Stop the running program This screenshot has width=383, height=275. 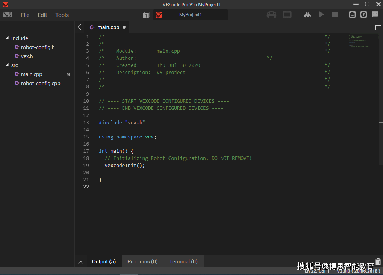[x=335, y=15]
